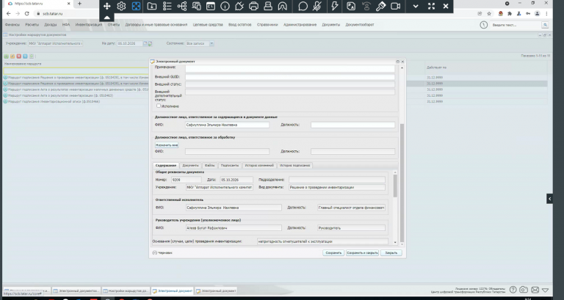
Task: Click the clock history icon near search
Action: coord(483,25)
